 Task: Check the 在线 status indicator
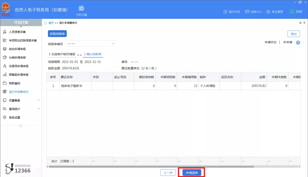296,12
